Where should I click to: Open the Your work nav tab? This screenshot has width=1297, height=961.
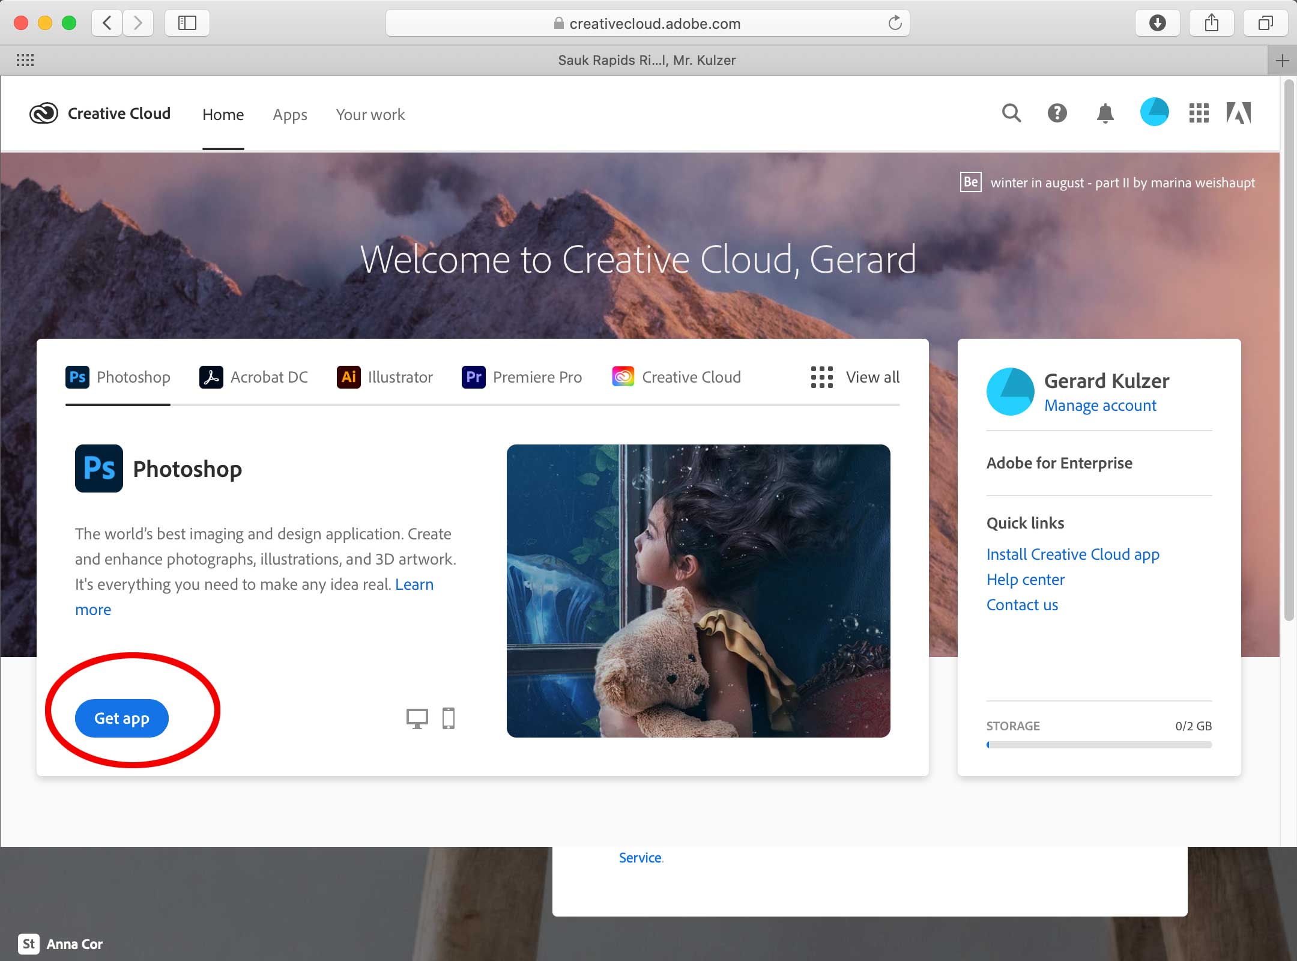click(x=370, y=115)
